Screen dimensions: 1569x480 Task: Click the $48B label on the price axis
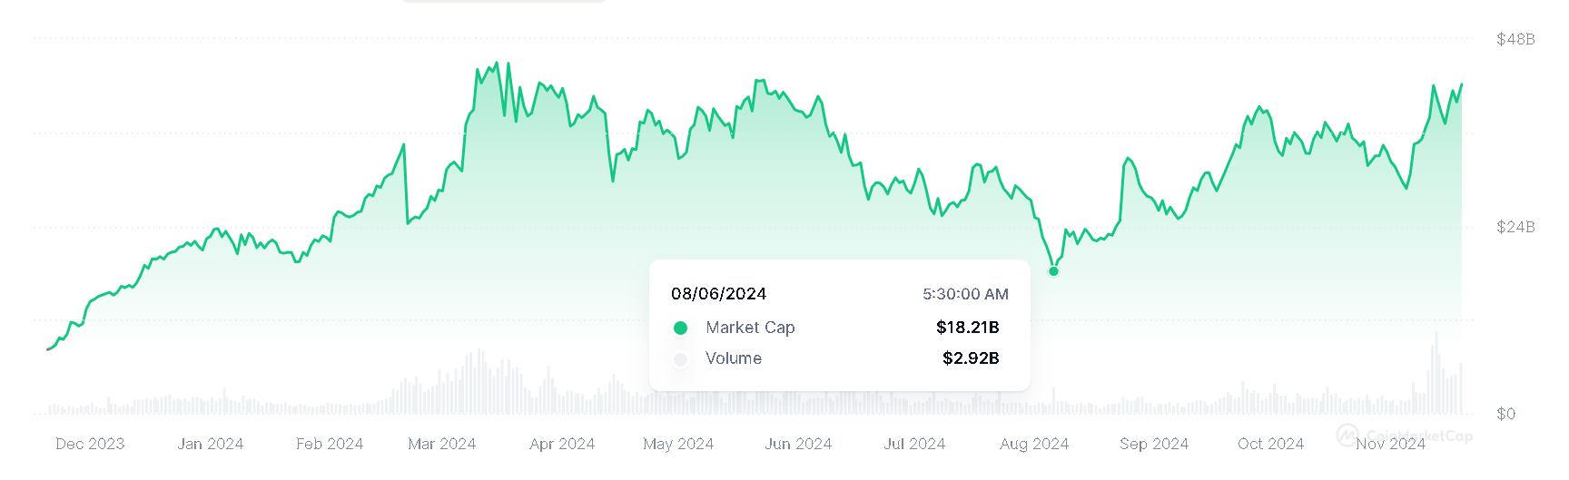[1515, 39]
